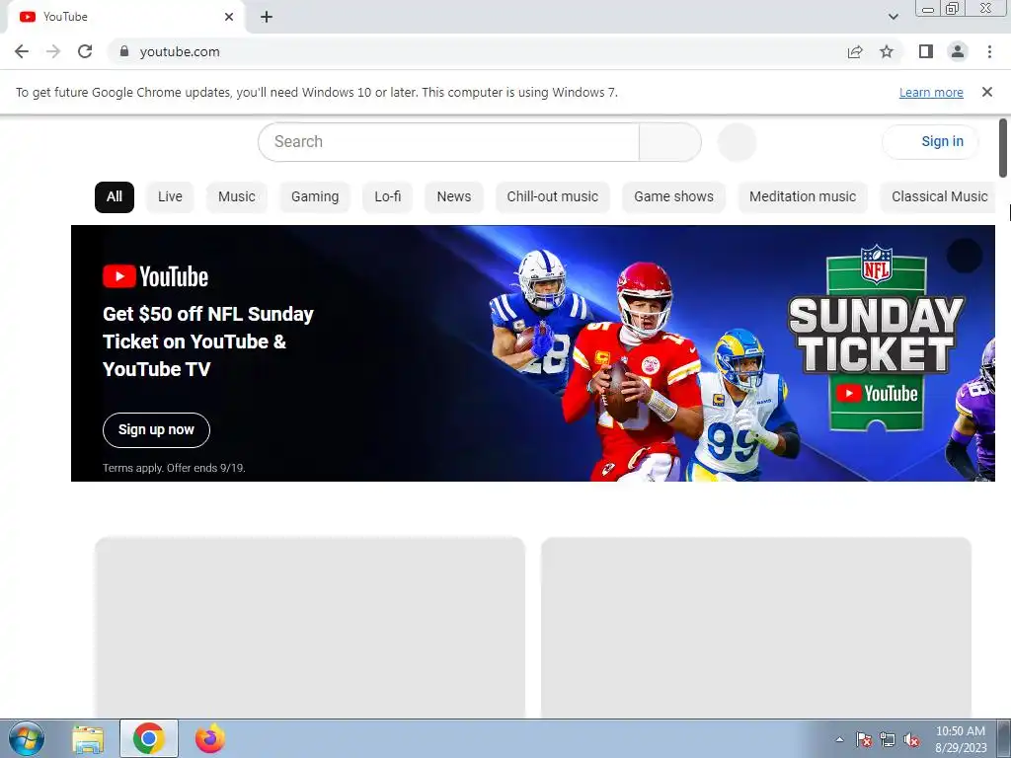This screenshot has width=1011, height=758.
Task: Open the Chrome three-dot menu
Action: pyautogui.click(x=989, y=51)
